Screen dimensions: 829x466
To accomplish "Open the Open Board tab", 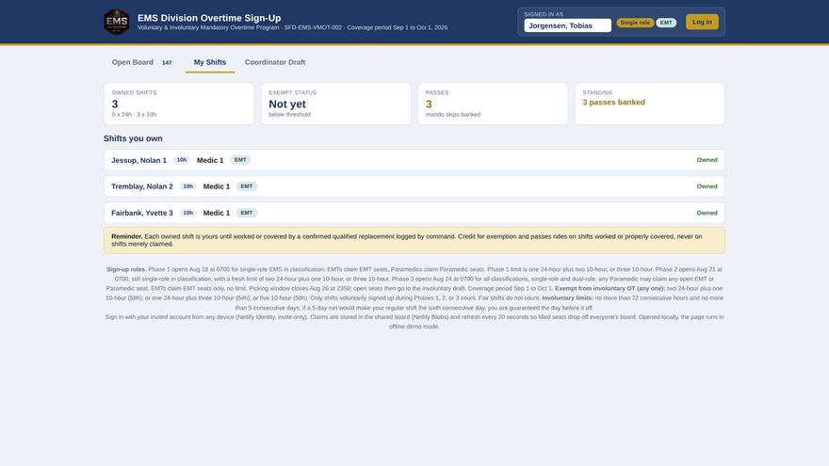I will click(x=141, y=62).
